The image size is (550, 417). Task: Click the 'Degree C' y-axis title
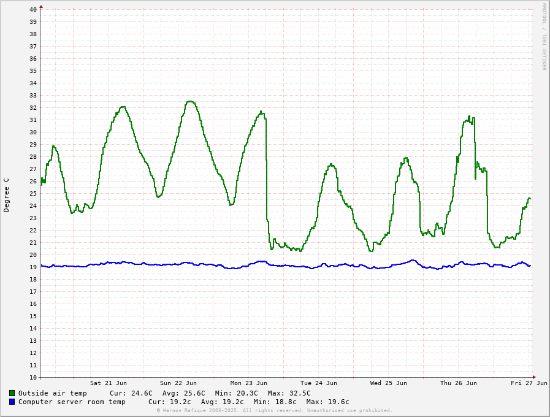7,195
